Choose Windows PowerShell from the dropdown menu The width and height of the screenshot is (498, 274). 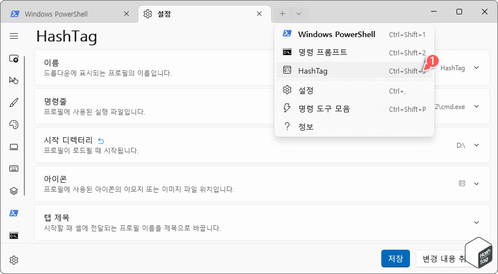[x=354, y=34]
